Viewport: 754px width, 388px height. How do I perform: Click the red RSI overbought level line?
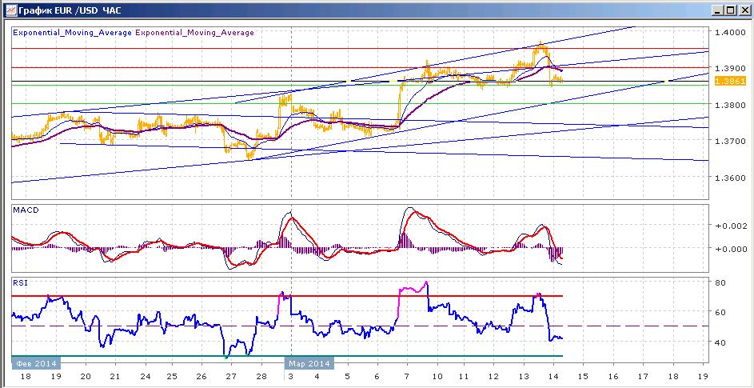click(287, 295)
